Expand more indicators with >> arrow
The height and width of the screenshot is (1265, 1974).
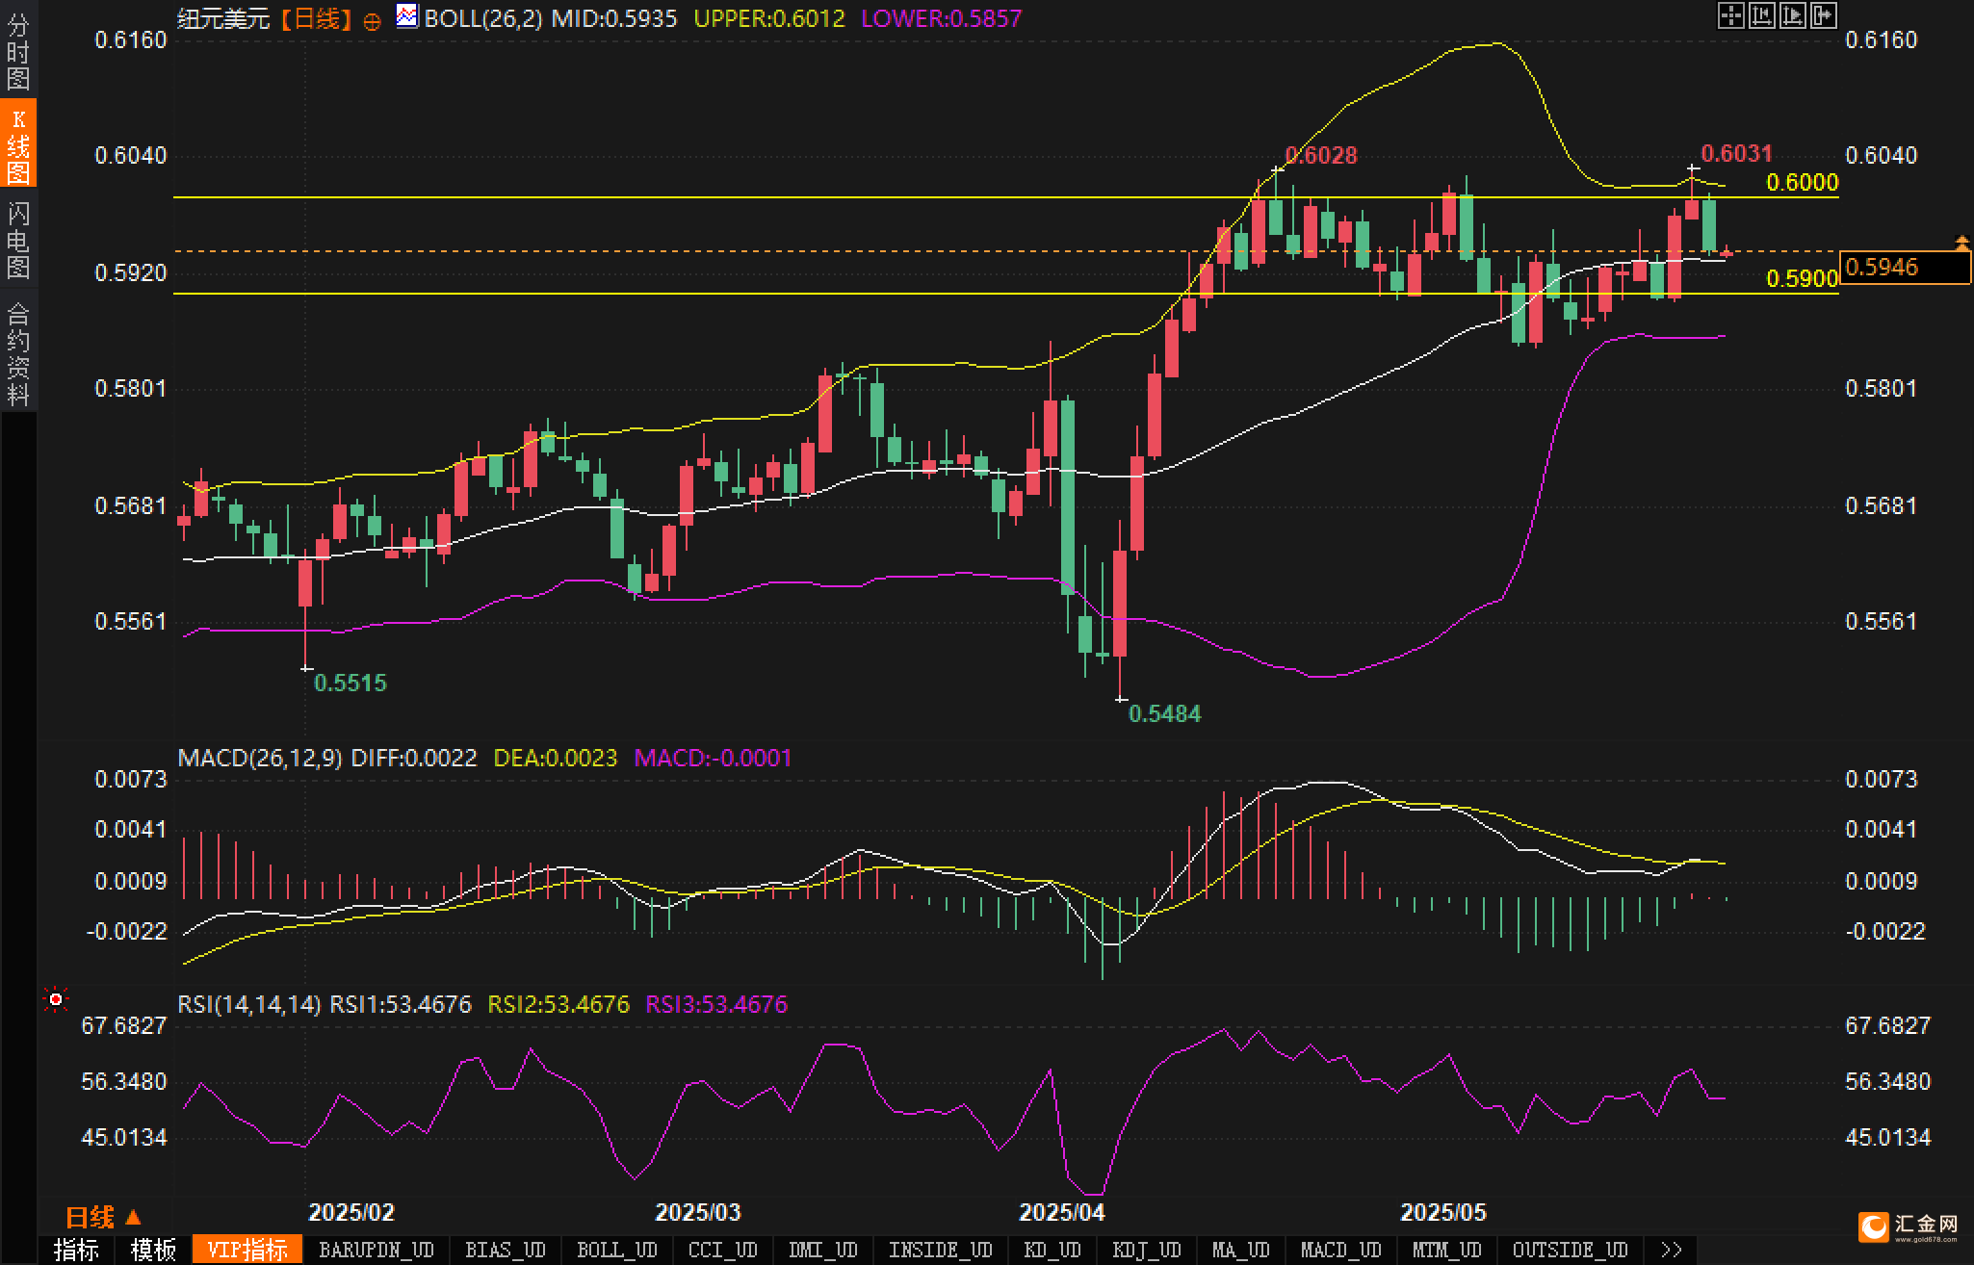[x=1671, y=1250]
